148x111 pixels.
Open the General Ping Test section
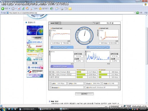click(x=62, y=47)
